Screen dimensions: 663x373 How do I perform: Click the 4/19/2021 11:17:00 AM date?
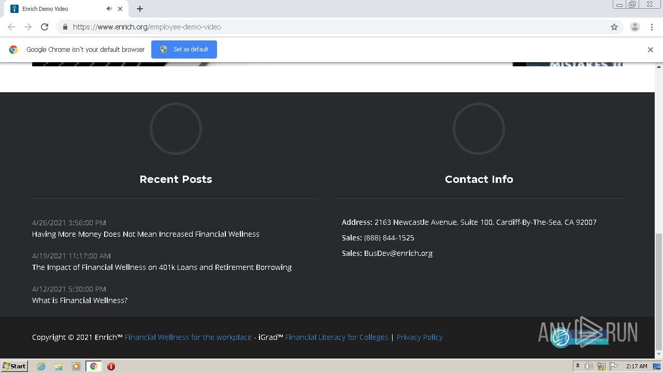(x=71, y=256)
